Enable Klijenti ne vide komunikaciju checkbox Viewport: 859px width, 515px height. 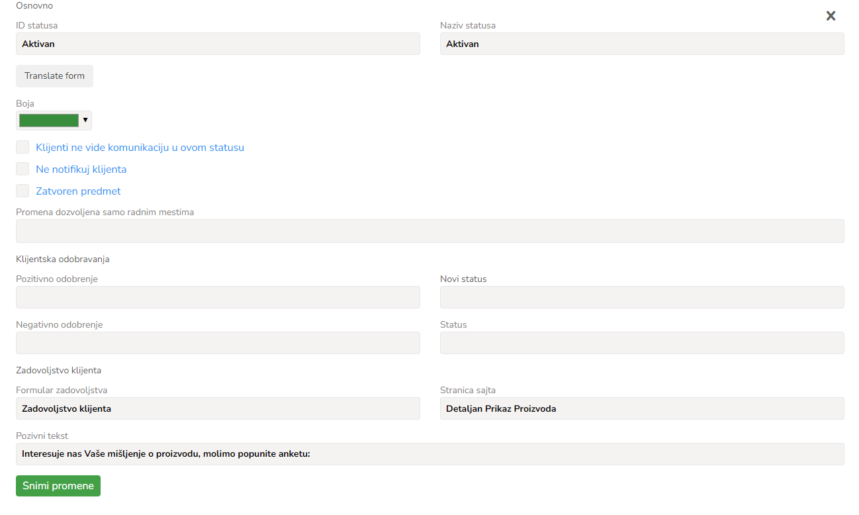pos(23,147)
